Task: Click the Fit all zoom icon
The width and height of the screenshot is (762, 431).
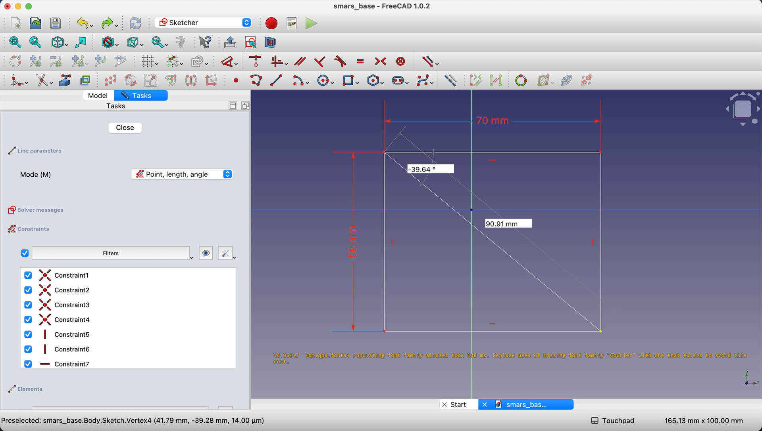Action: 15,42
